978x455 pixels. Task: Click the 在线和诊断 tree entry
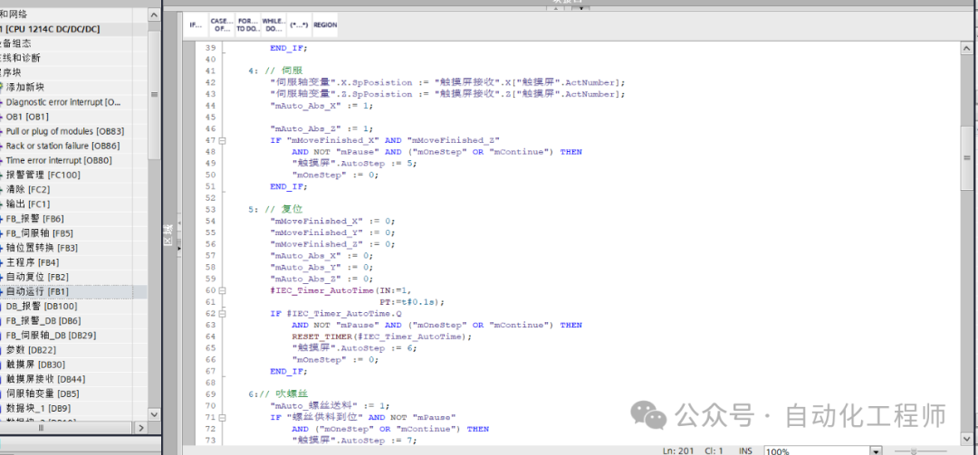[20, 58]
